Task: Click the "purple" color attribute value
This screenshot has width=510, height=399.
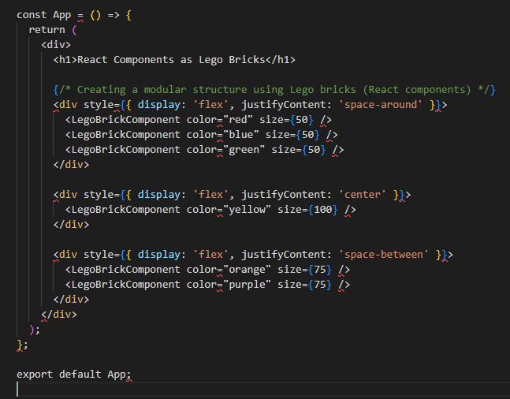Action: [248, 285]
